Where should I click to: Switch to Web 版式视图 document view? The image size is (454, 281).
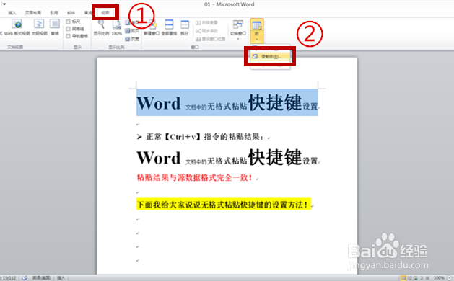17,28
